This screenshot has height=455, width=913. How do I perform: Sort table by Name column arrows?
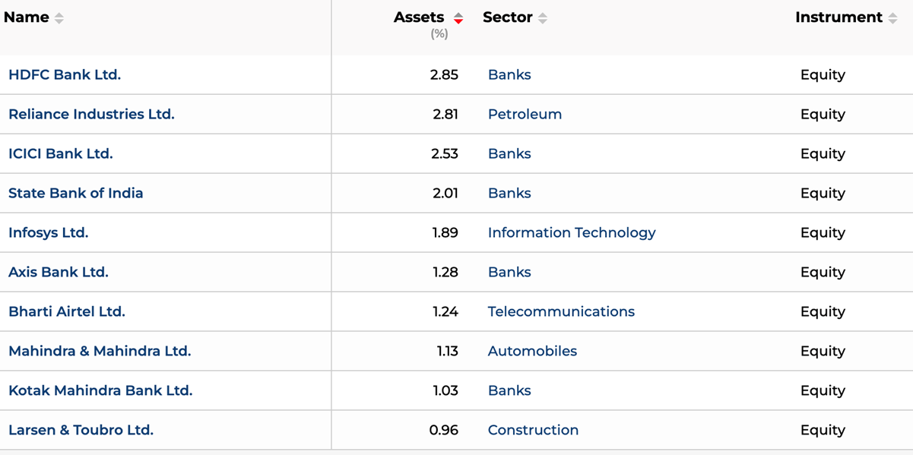tap(59, 18)
